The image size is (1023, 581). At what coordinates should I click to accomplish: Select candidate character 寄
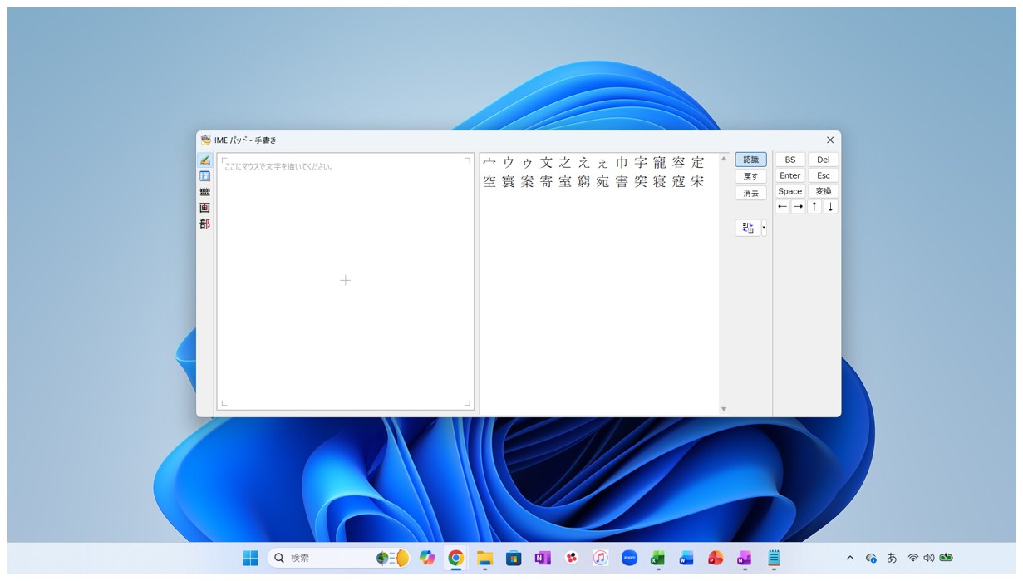click(x=546, y=182)
